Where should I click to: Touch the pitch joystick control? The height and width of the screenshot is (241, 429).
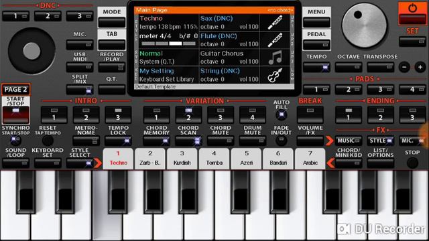[32, 51]
